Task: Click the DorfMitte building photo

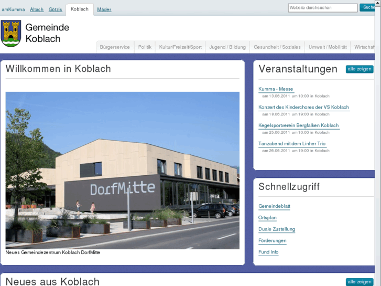Action: coord(123,171)
